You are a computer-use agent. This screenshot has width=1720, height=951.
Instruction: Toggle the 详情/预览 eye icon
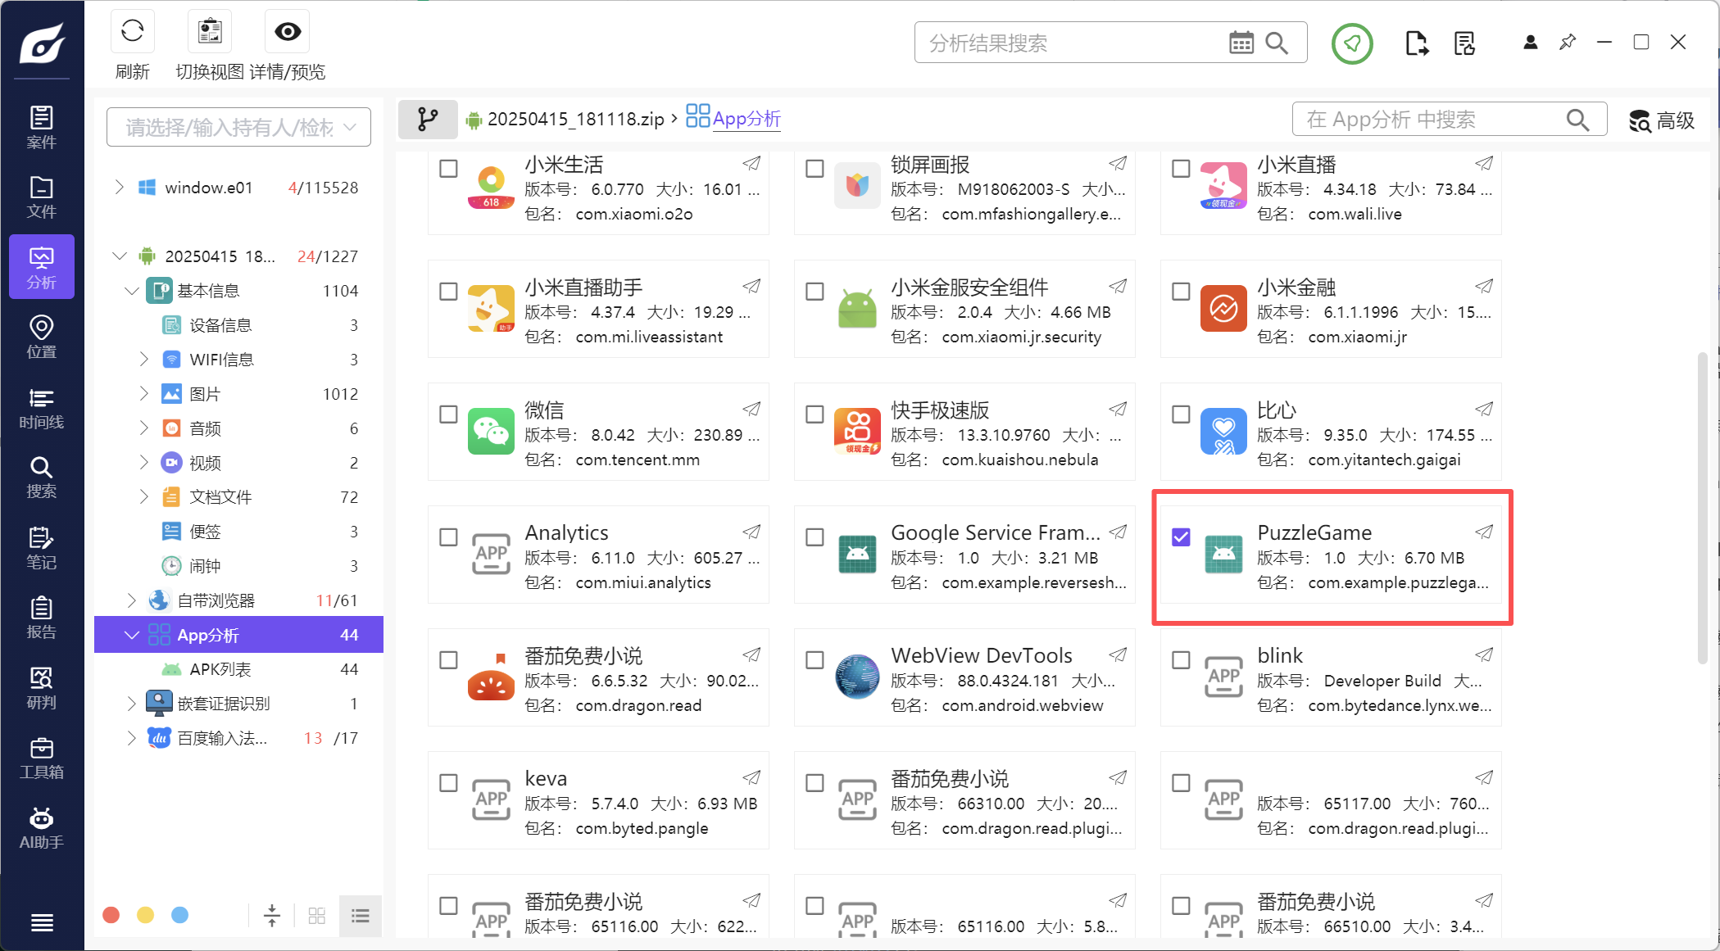click(287, 32)
